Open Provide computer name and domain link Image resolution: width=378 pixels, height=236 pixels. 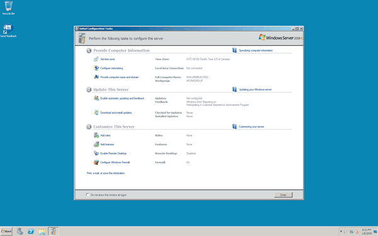pyautogui.click(x=119, y=77)
